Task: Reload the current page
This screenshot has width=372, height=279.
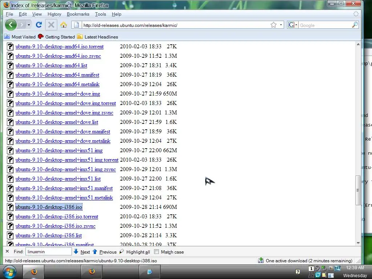Action: 39,25
